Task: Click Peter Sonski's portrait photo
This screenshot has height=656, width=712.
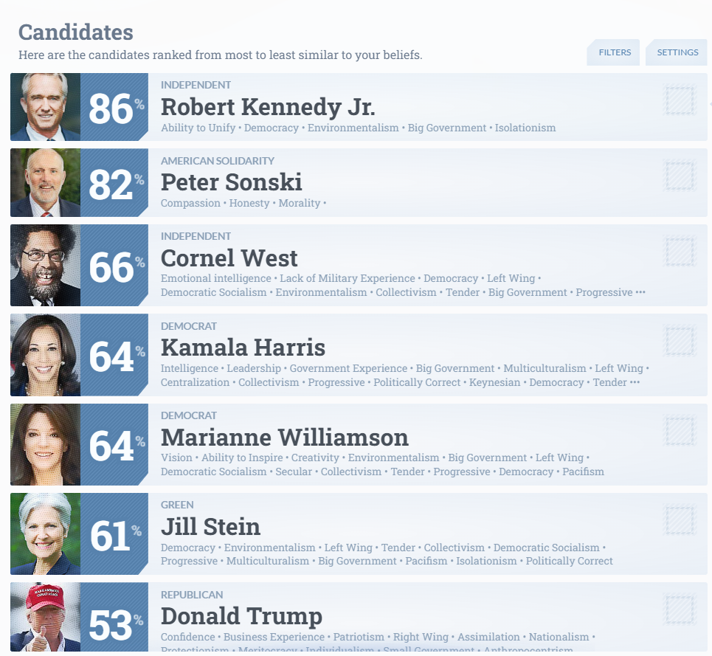Action: pyautogui.click(x=46, y=182)
